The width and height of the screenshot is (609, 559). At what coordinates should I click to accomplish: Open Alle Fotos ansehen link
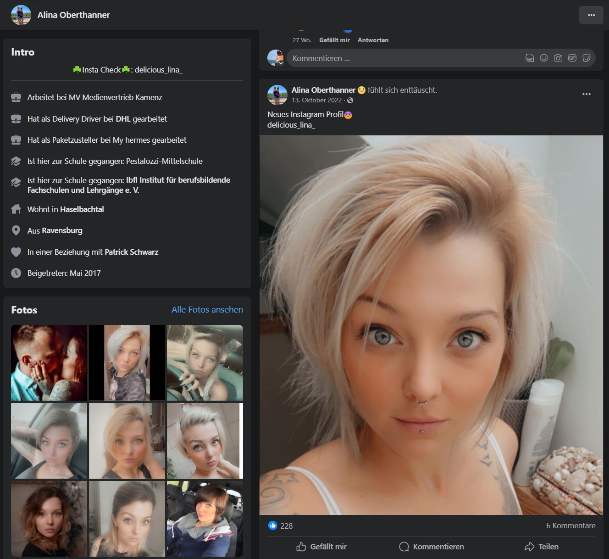click(207, 310)
